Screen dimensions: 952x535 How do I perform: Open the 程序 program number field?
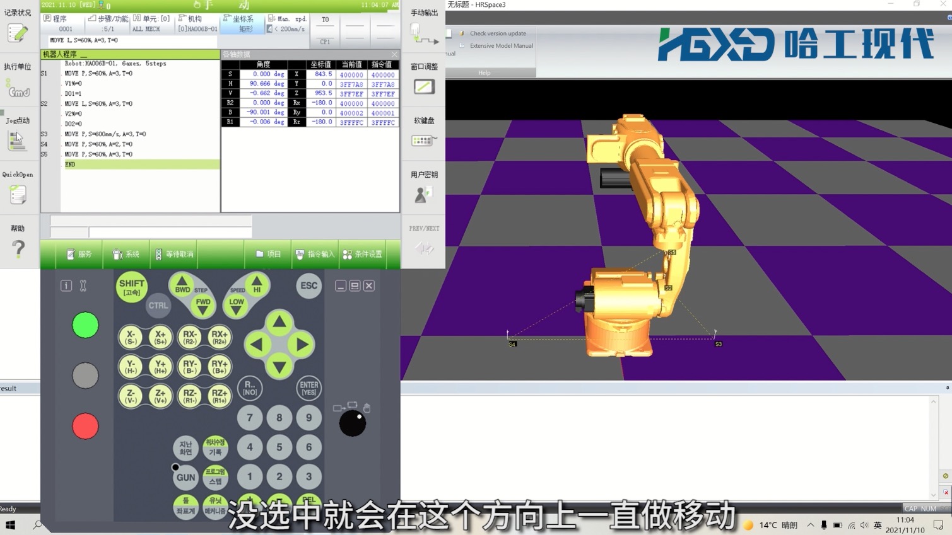63,24
